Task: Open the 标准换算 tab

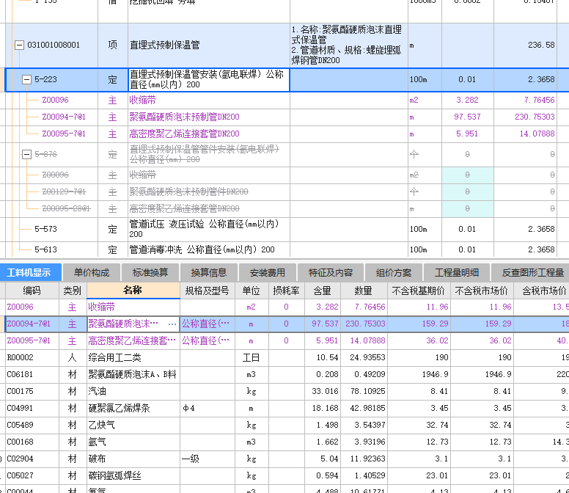Action: coord(150,273)
